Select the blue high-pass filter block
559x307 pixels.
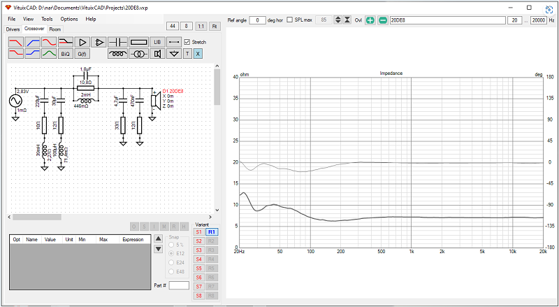[x=32, y=42]
